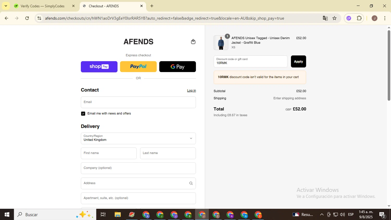Focus the First name field
391x220 pixels.
(x=109, y=153)
